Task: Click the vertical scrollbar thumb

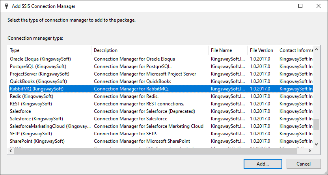Action: click(316, 125)
